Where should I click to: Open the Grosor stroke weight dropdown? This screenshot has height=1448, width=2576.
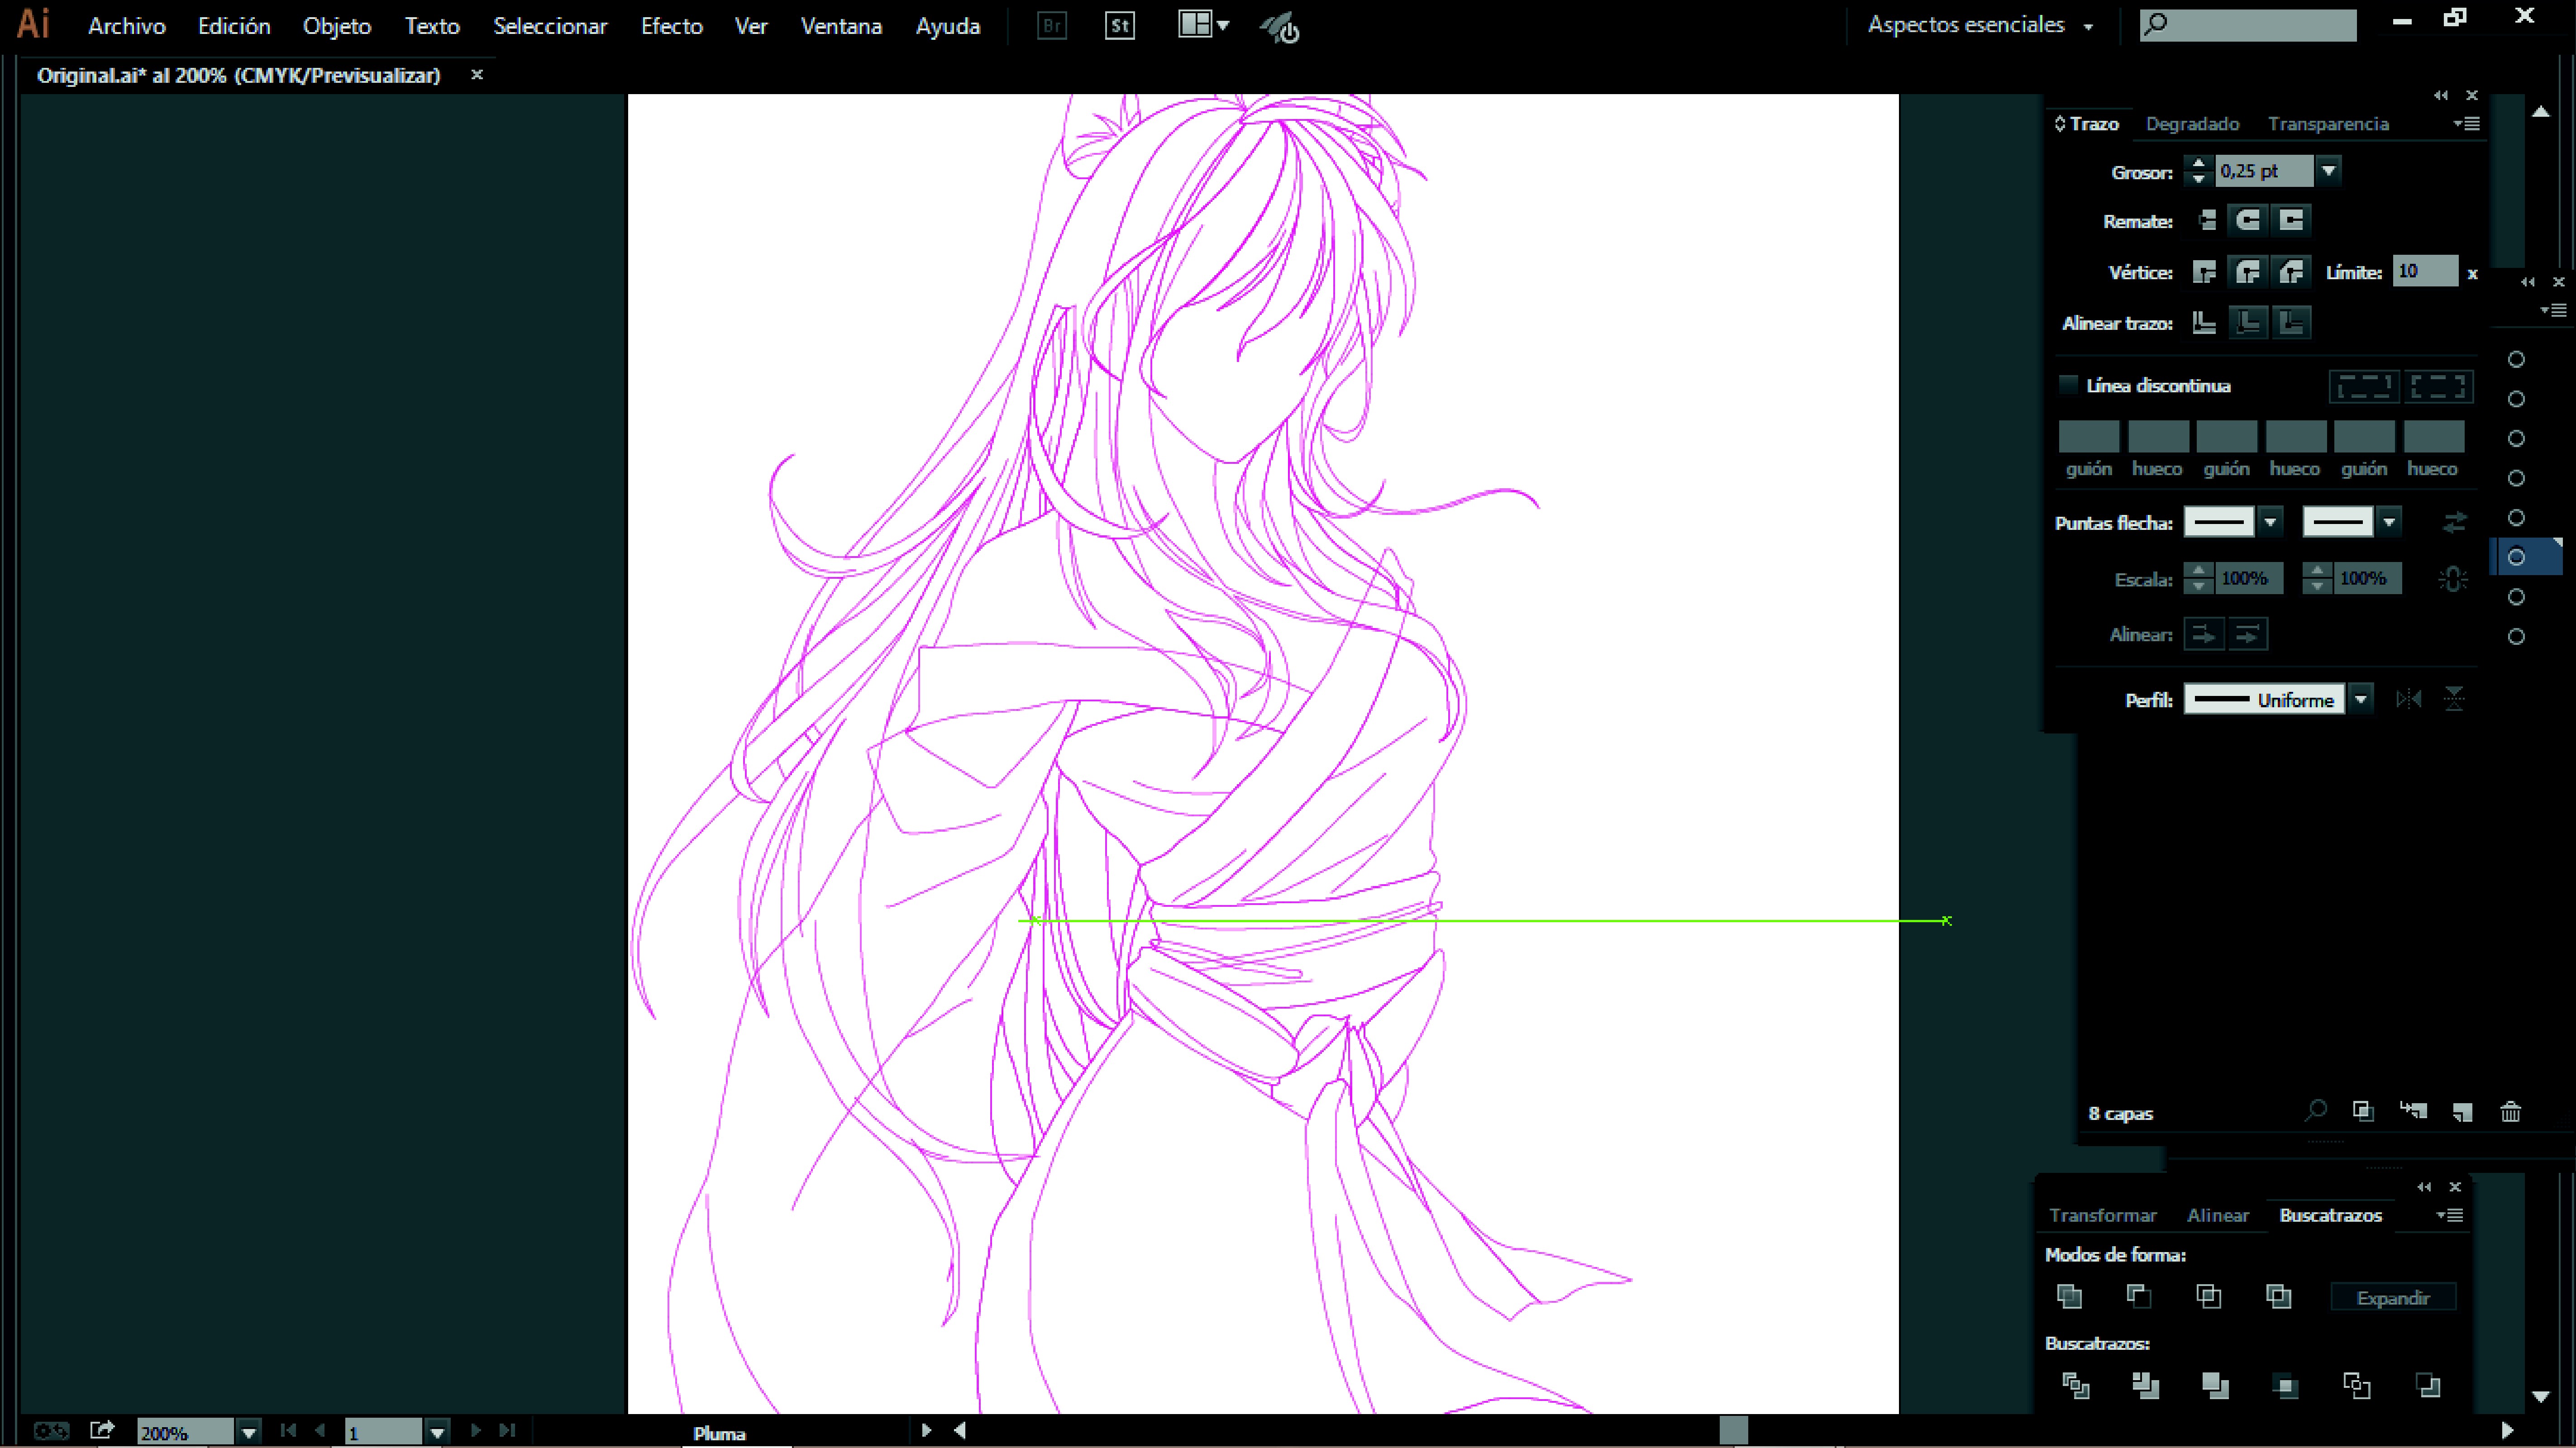tap(2328, 171)
